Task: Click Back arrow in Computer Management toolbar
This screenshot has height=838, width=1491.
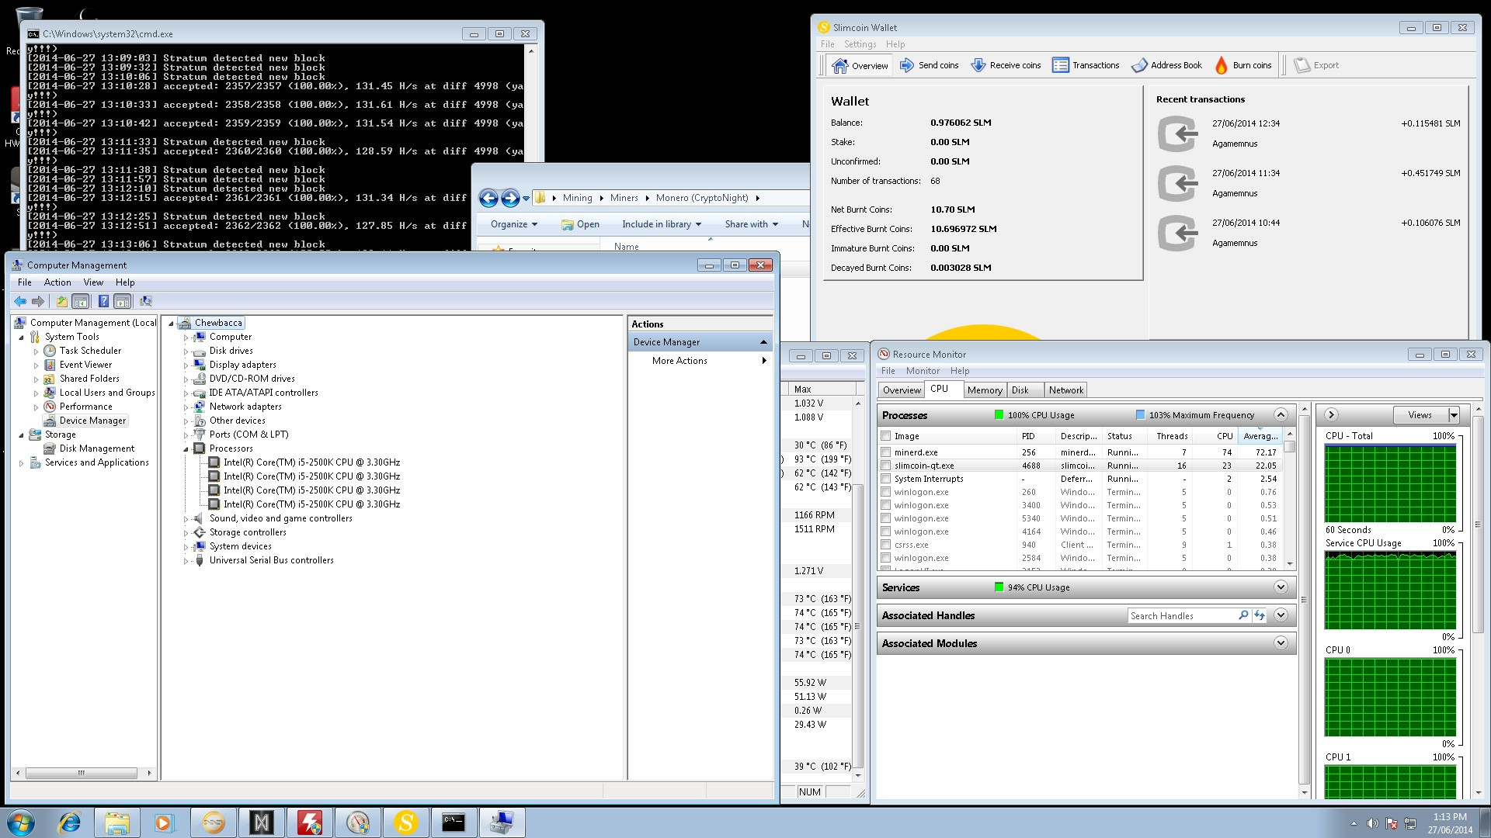Action: click(x=20, y=302)
